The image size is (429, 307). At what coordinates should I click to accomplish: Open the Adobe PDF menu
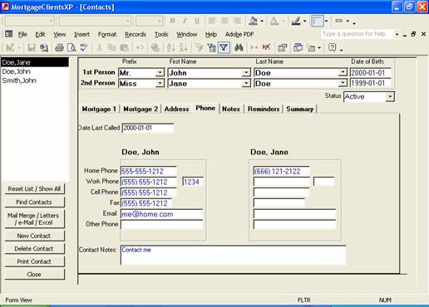(x=239, y=34)
